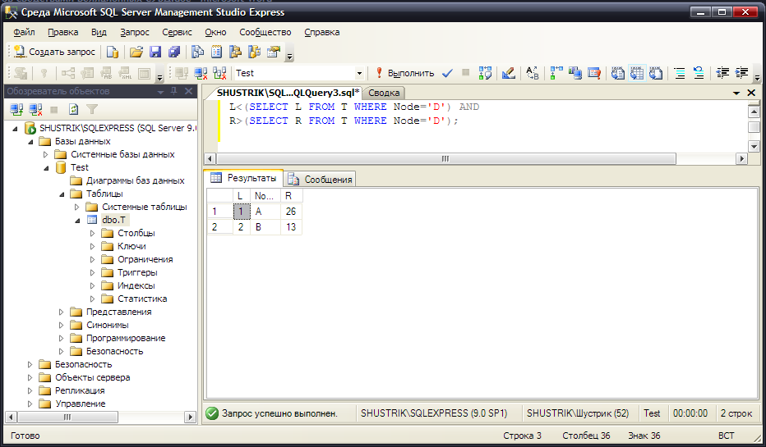
Task: Uncomment the selected lines icon
Action: (x=699, y=73)
